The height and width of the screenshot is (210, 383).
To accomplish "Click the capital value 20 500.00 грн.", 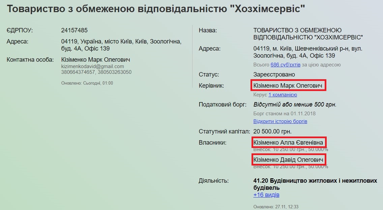I will coord(272,131).
